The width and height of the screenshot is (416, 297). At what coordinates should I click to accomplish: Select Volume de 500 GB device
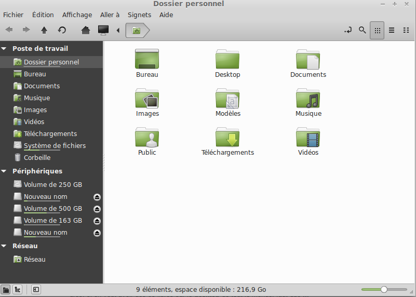point(53,209)
